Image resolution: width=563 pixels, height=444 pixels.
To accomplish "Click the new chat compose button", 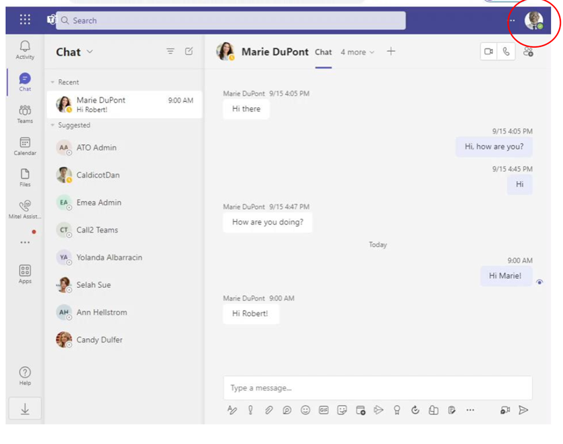I will pyautogui.click(x=189, y=51).
